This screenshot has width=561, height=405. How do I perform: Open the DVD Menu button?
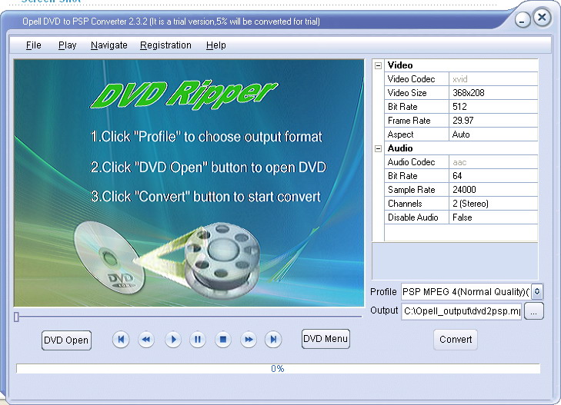coord(326,339)
